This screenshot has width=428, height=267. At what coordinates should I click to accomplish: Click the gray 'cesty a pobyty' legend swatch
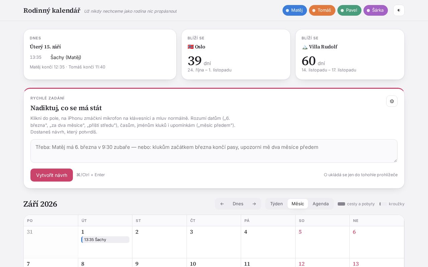pyautogui.click(x=341, y=204)
